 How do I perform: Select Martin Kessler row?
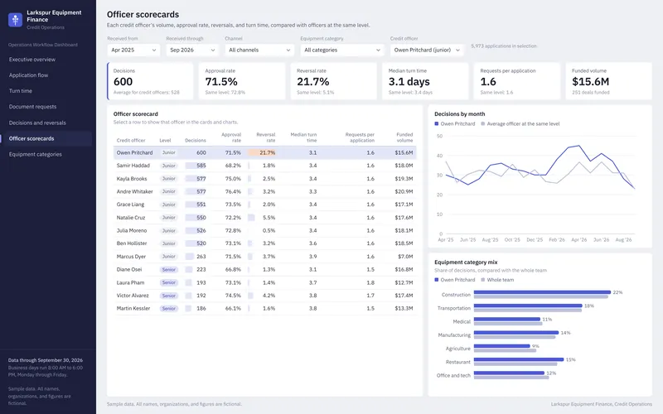(x=264, y=308)
